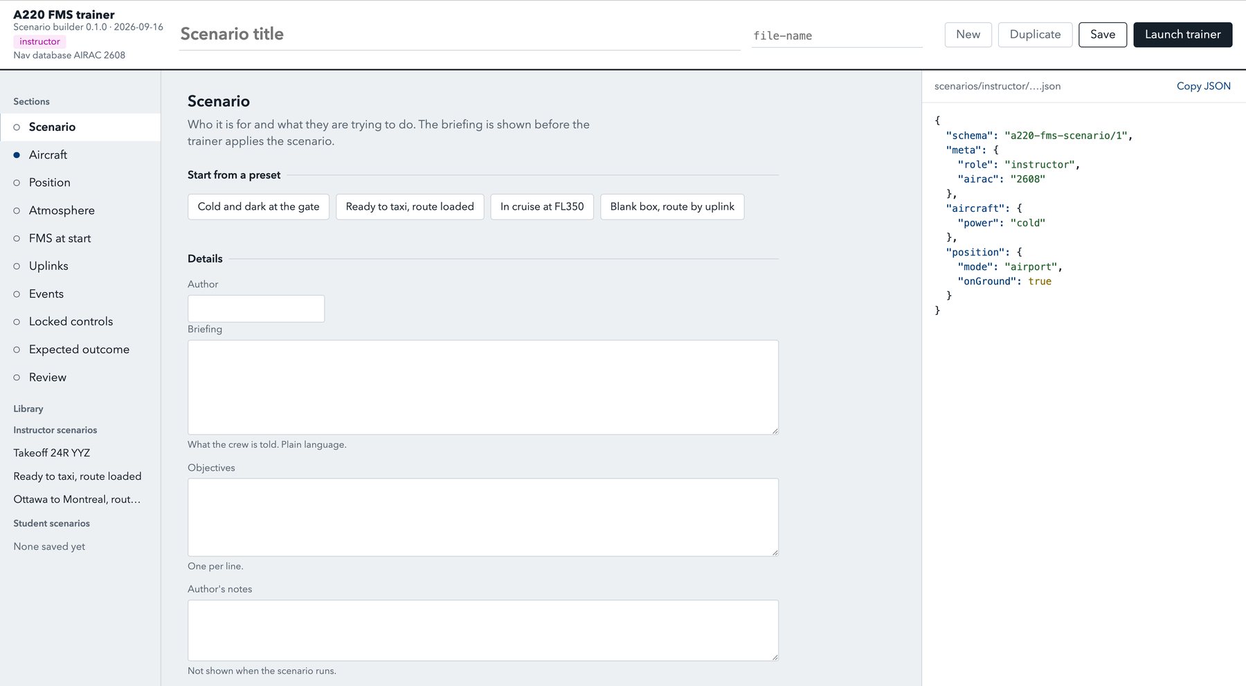This screenshot has width=1246, height=686.
Task: Click the "power": "cold" JSON line
Action: pyautogui.click(x=1001, y=223)
